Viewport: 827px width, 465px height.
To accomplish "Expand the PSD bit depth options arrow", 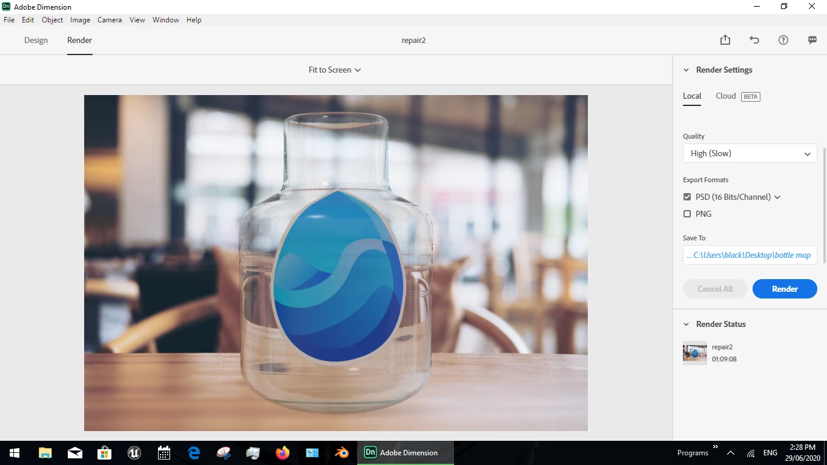I will tap(777, 197).
